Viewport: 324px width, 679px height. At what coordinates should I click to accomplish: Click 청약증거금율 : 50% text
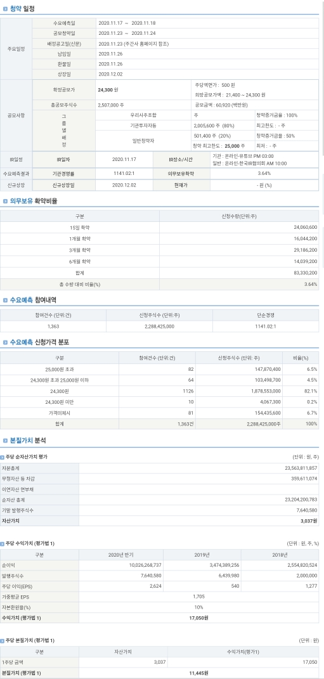click(x=275, y=136)
